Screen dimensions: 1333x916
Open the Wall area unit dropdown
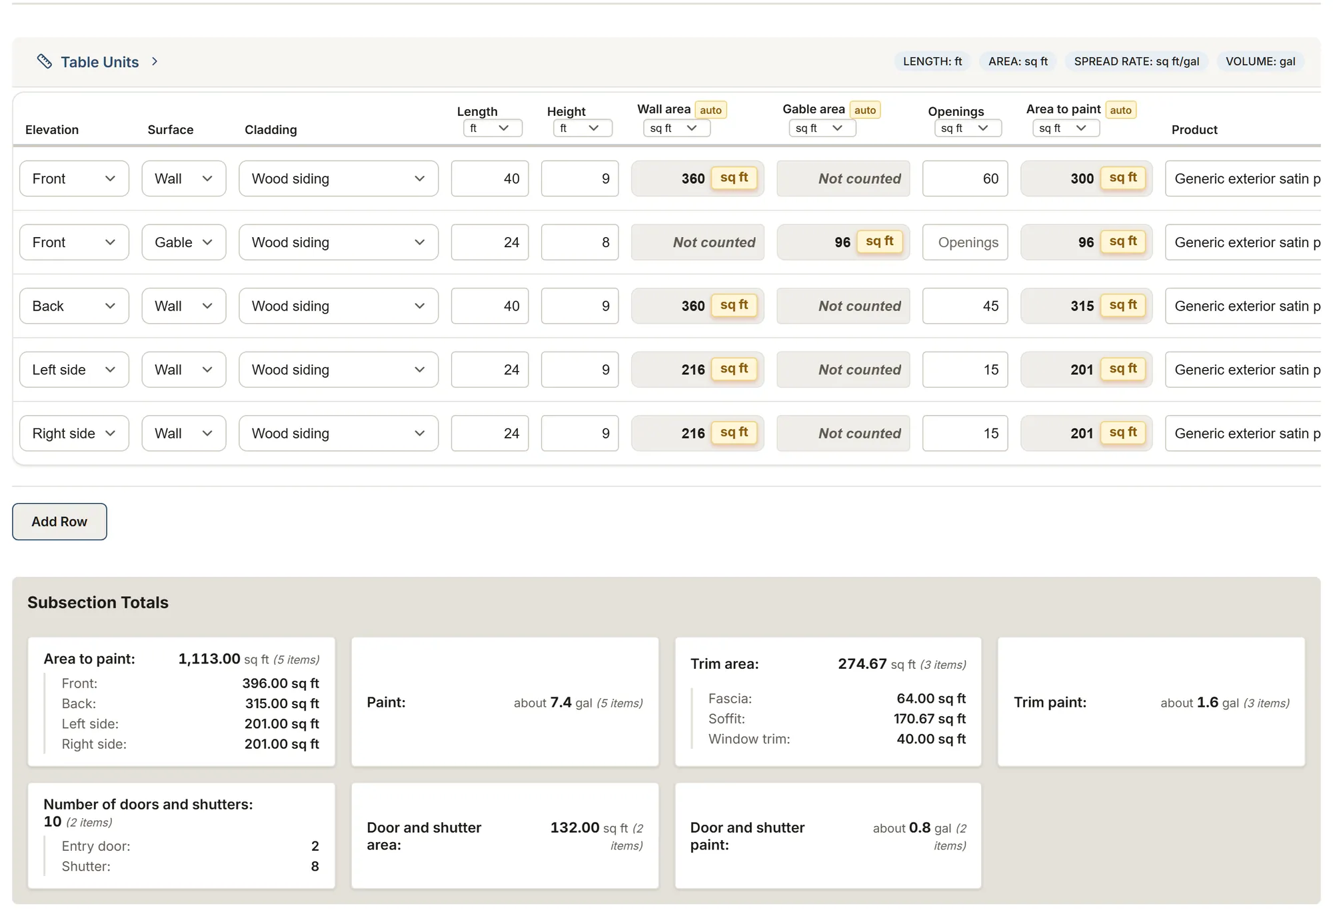pos(676,128)
